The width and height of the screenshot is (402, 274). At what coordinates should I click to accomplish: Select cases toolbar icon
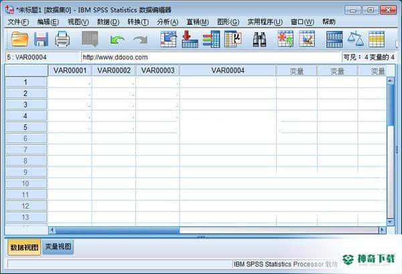coord(377,39)
